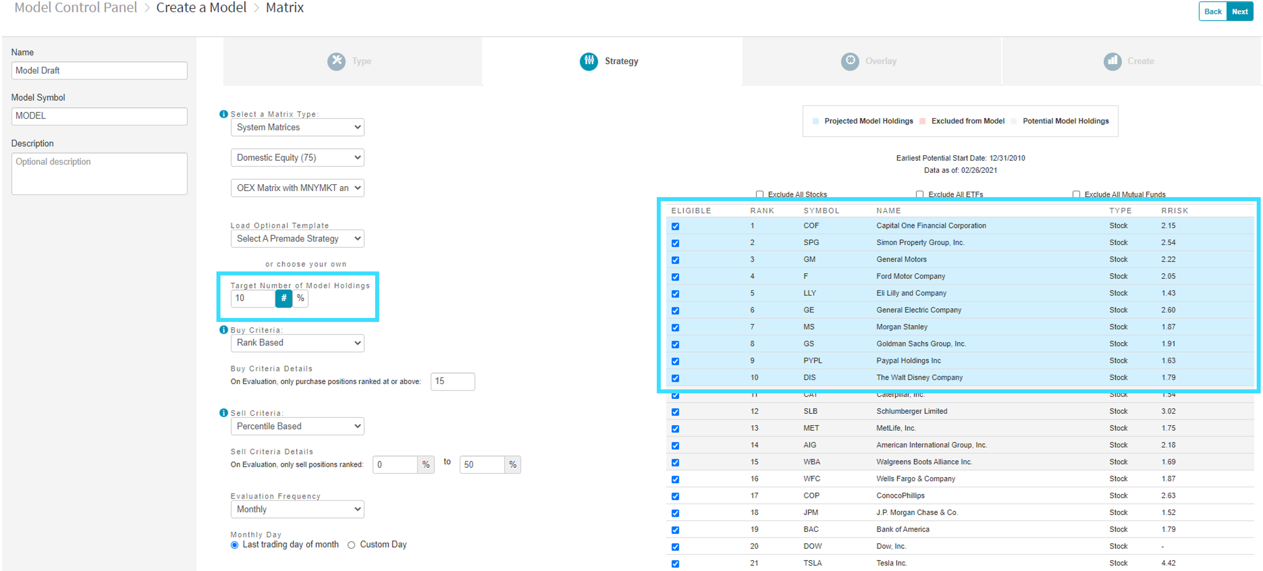The image size is (1263, 571).
Task: Click the Excluded from Model legend swatch
Action: [922, 121]
